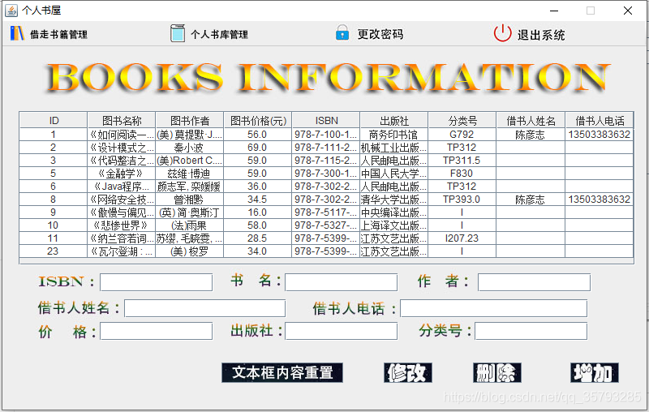Image resolution: width=649 pixels, height=412 pixels.
Task: Focus the 借书人姓名 input field
Action: [x=205, y=308]
